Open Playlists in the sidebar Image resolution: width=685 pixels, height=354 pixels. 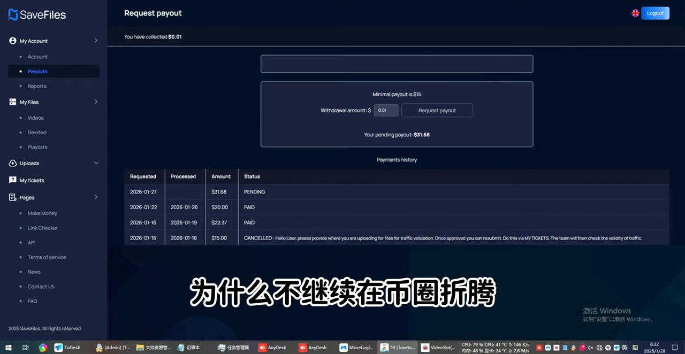pyautogui.click(x=37, y=147)
